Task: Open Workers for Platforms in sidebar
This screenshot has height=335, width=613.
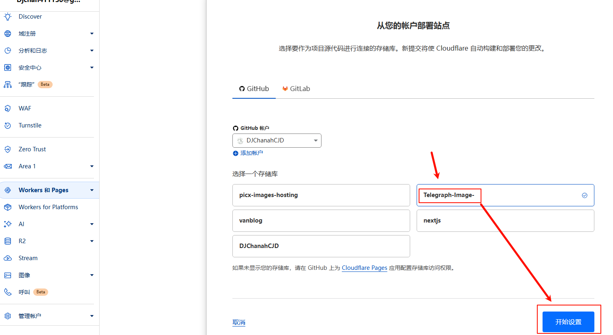Action: [x=48, y=207]
